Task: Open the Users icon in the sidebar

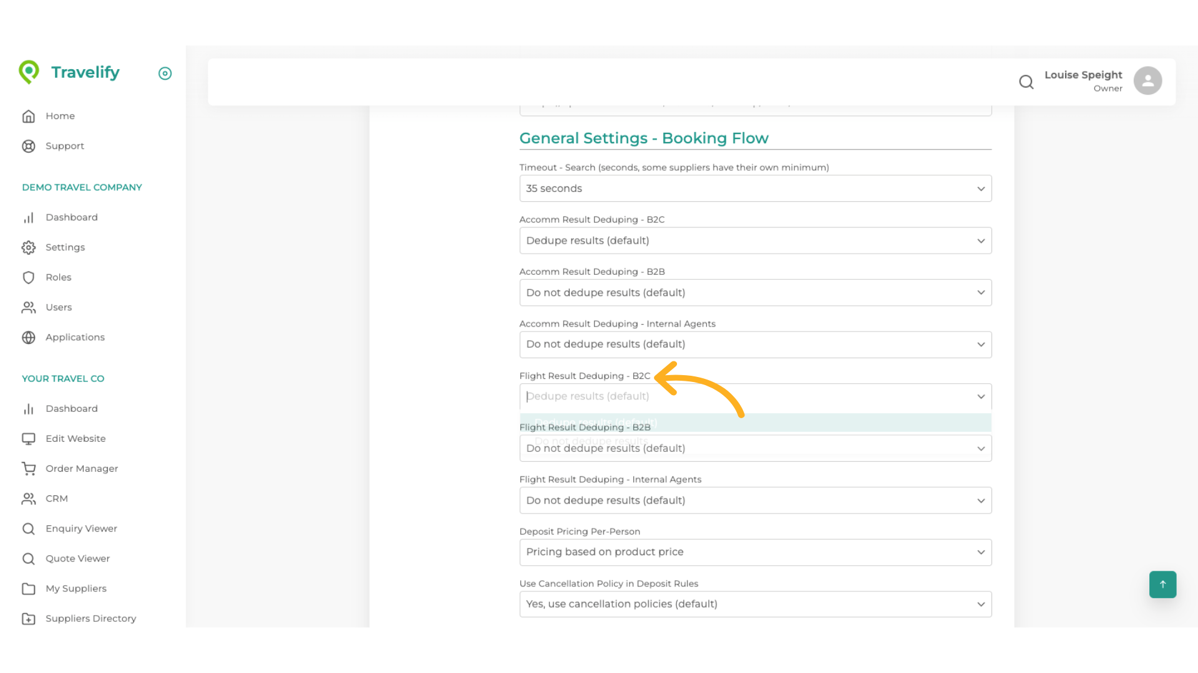Action: pos(29,307)
